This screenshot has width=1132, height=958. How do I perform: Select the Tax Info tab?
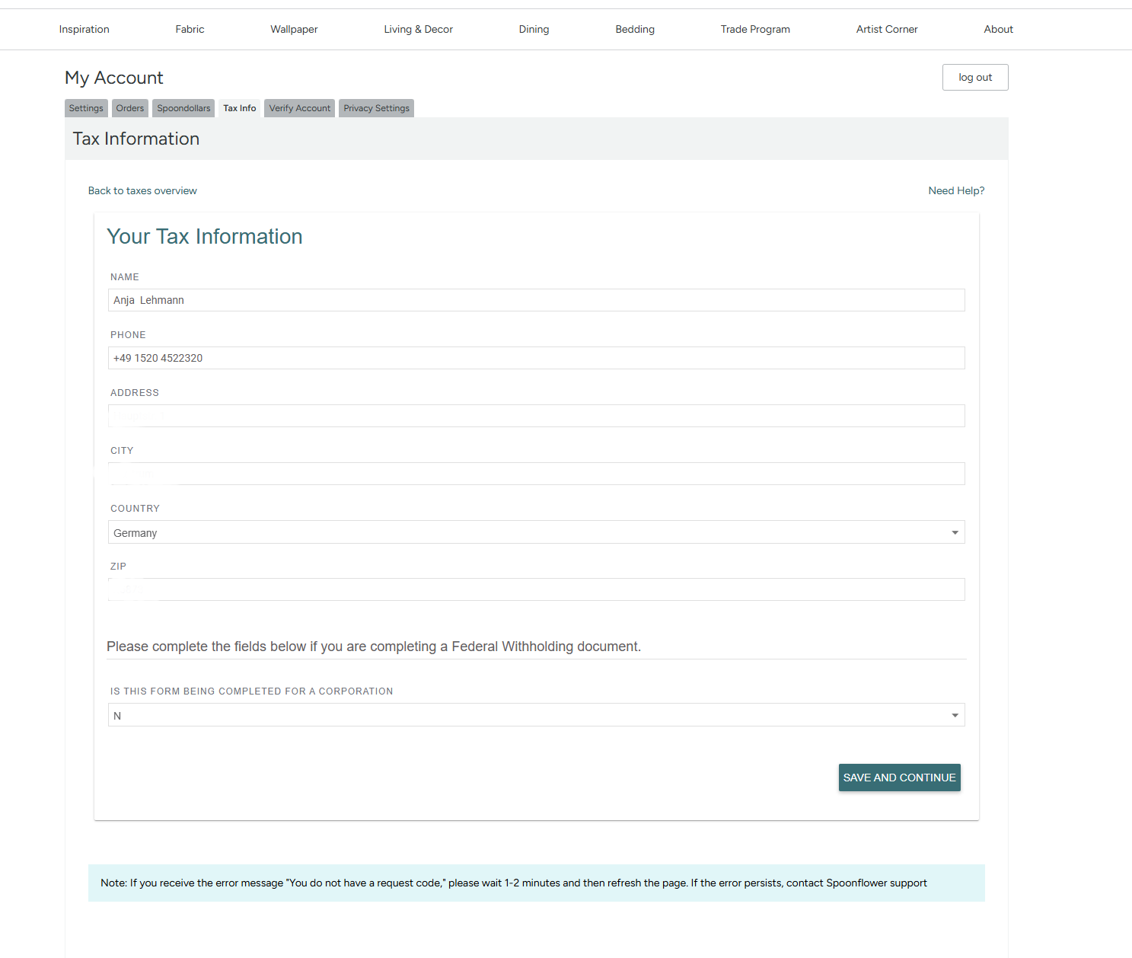[240, 108]
